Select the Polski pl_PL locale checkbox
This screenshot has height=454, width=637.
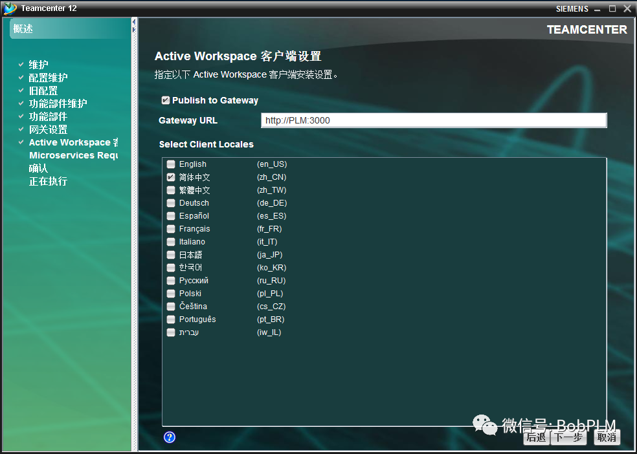tap(171, 294)
